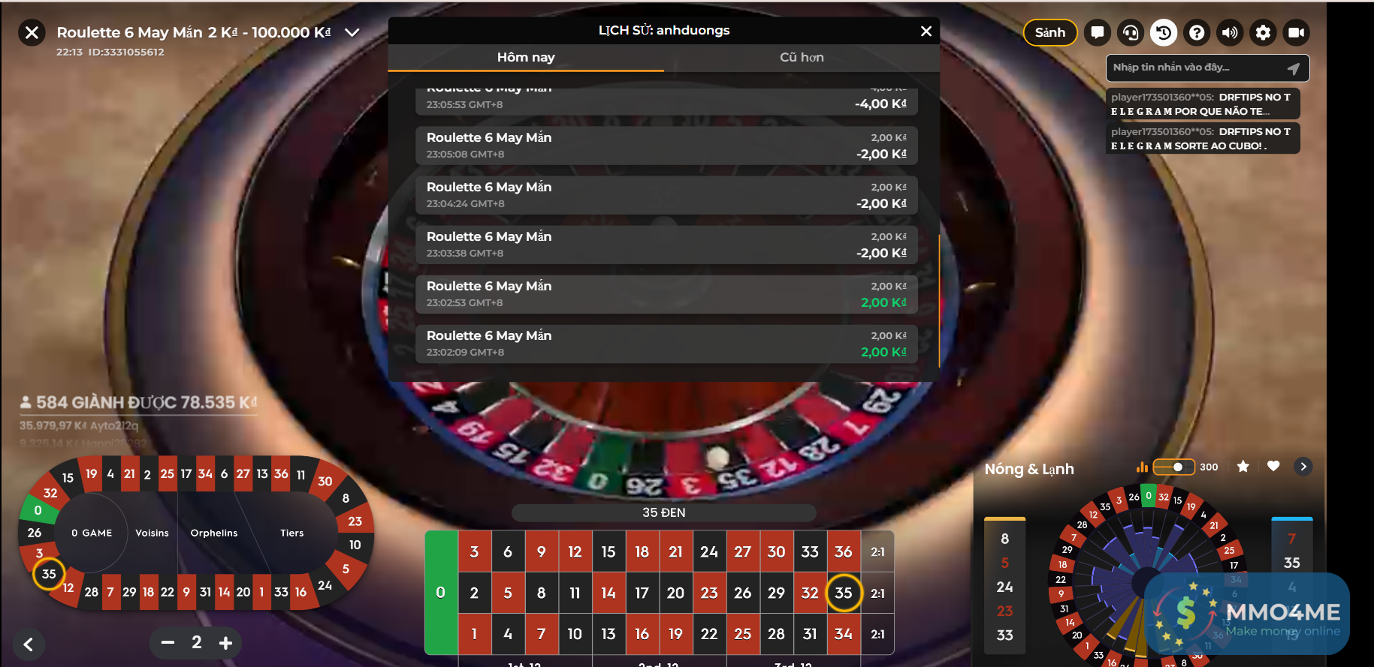Viewport: 1374px width, 667px height.
Task: Collapse the racetrack panel back chevron
Action: 29,644
